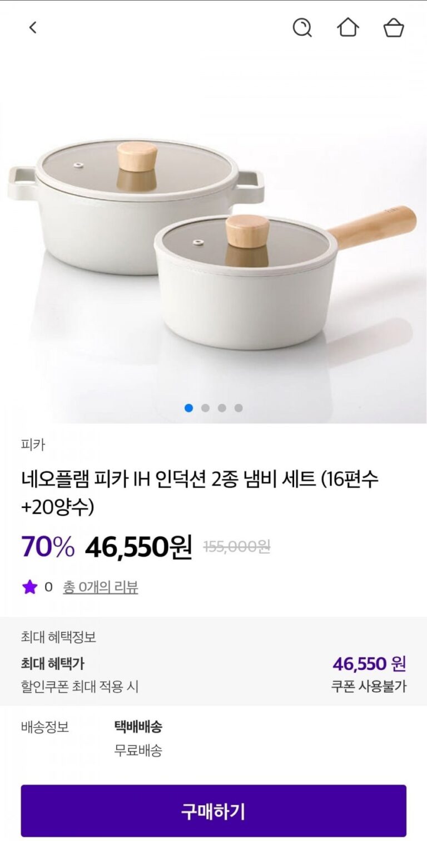Tap the back arrow icon
This screenshot has width=427, height=841.
[x=33, y=27]
